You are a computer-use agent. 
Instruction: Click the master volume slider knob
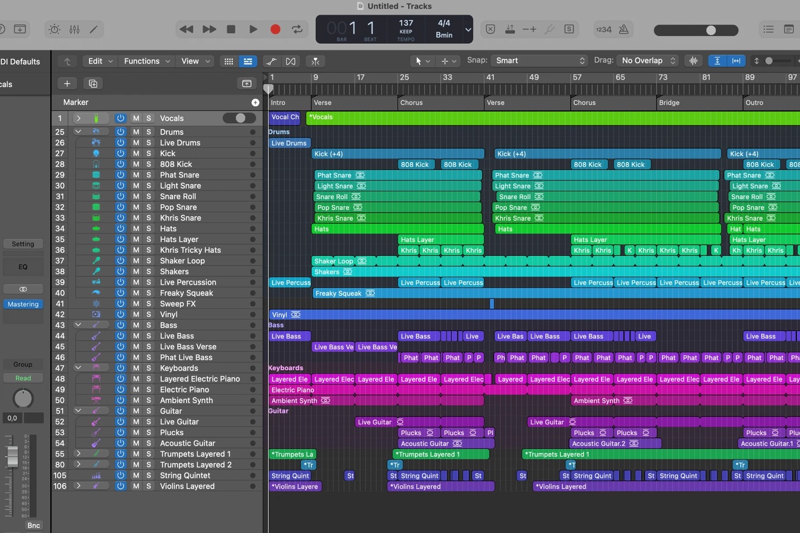(711, 30)
